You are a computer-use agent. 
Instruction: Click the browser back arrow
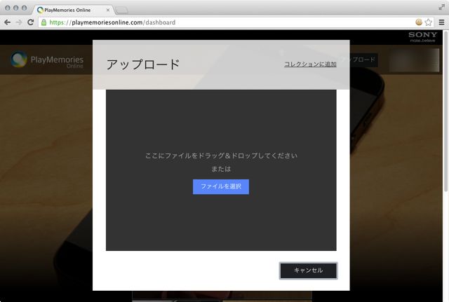(8, 22)
